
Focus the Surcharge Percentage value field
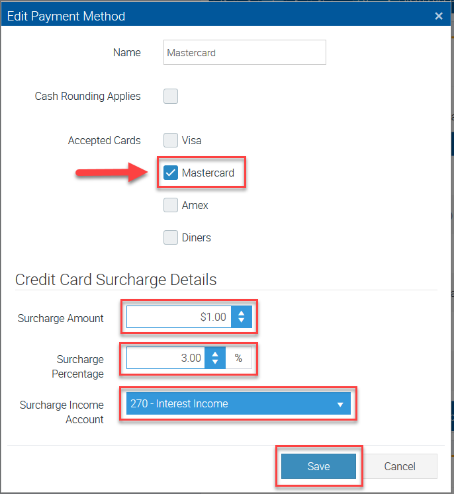pos(165,358)
